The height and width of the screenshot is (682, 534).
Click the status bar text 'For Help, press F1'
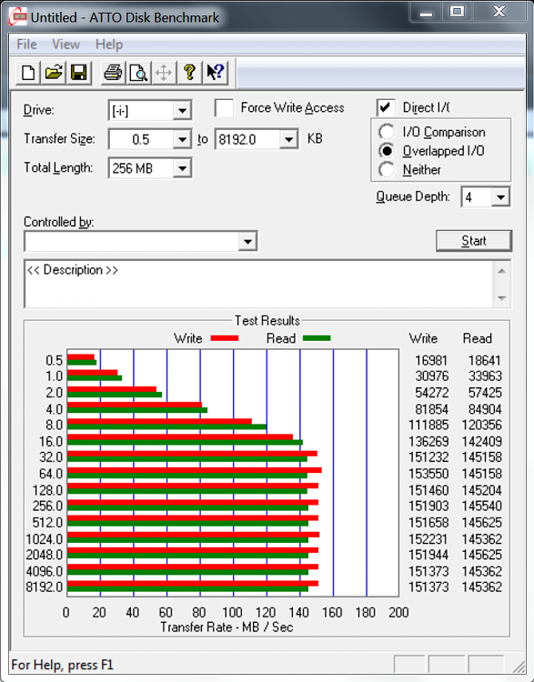pyautogui.click(x=62, y=665)
